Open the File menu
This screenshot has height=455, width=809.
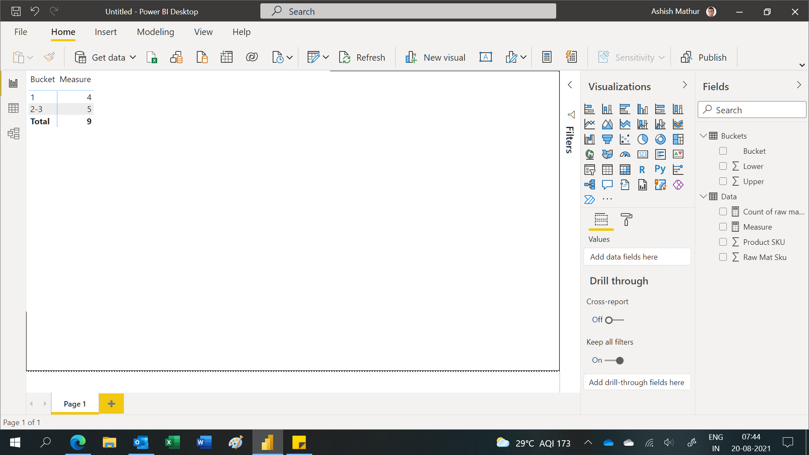(x=21, y=32)
